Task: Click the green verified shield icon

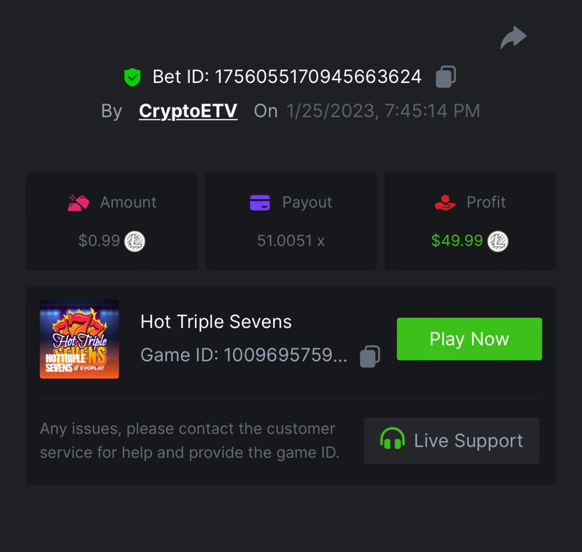Action: (132, 77)
